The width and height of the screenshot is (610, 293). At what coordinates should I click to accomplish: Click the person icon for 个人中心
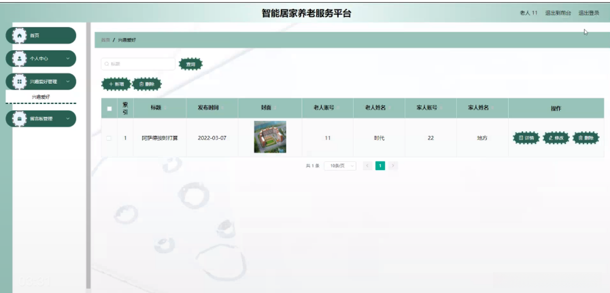tap(20, 58)
